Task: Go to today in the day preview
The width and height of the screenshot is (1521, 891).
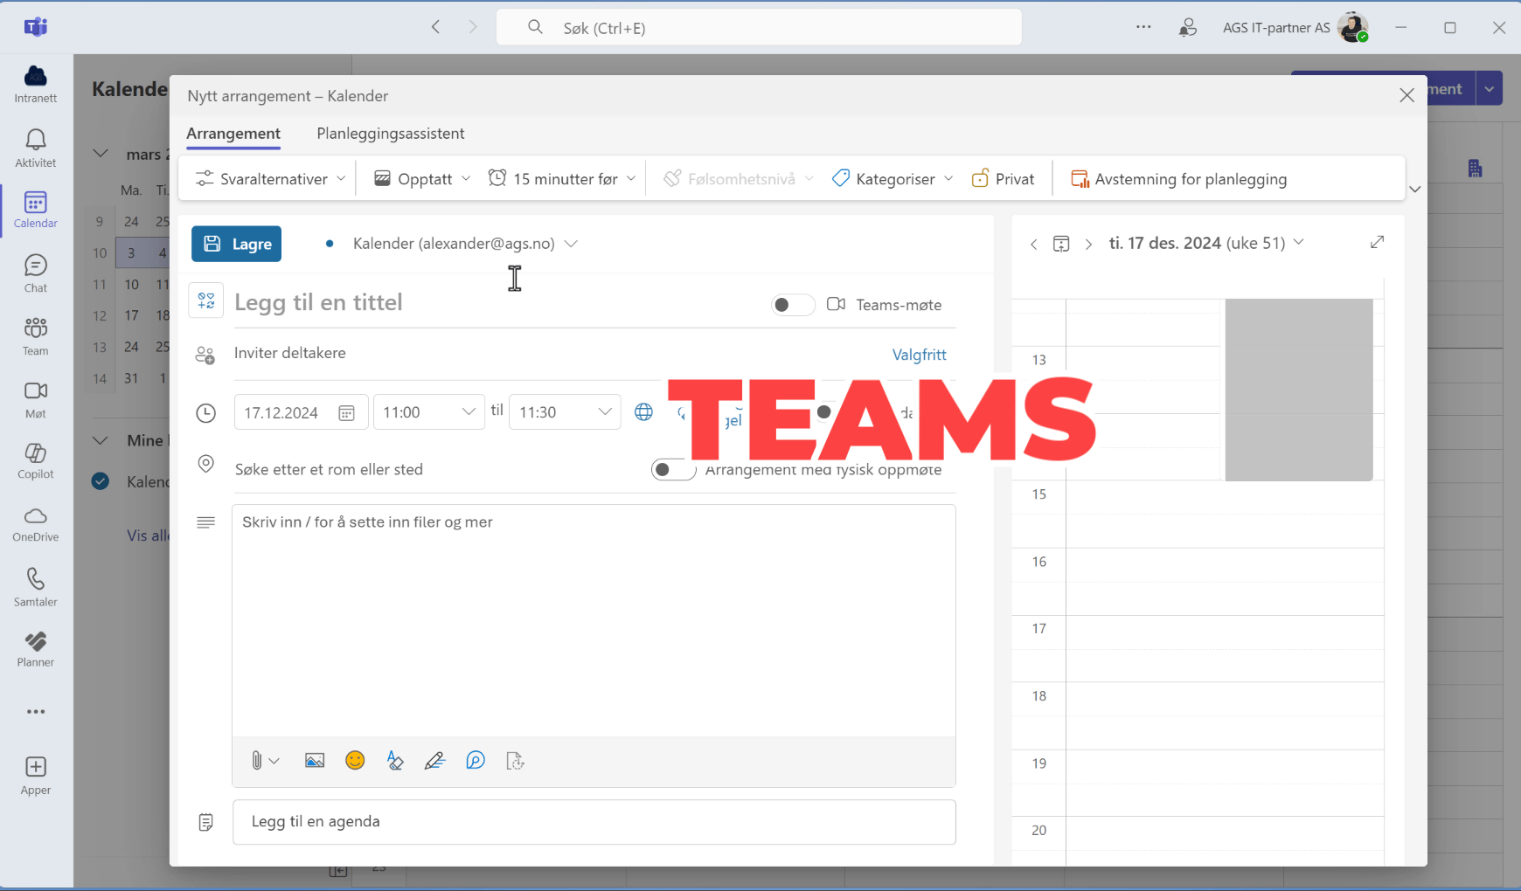Action: pyautogui.click(x=1061, y=244)
